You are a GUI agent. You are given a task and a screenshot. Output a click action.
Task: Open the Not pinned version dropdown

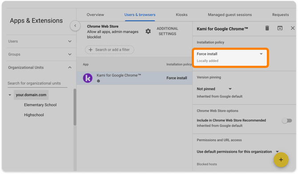click(x=214, y=89)
